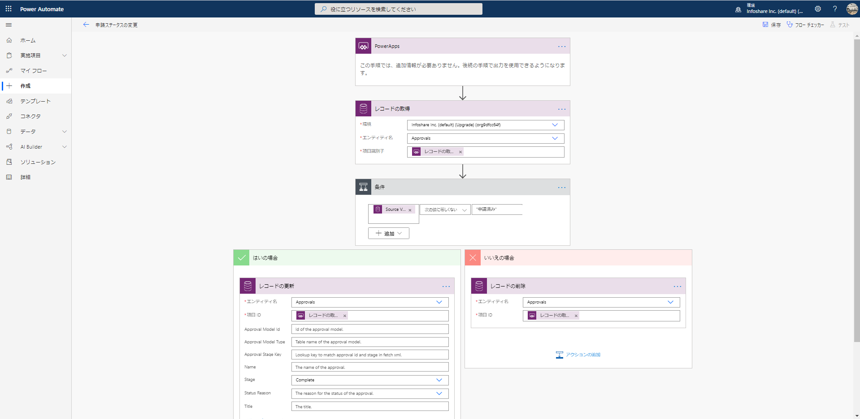This screenshot has height=419, width=860.
Task: Click the Title input field
Action: [x=370, y=406]
